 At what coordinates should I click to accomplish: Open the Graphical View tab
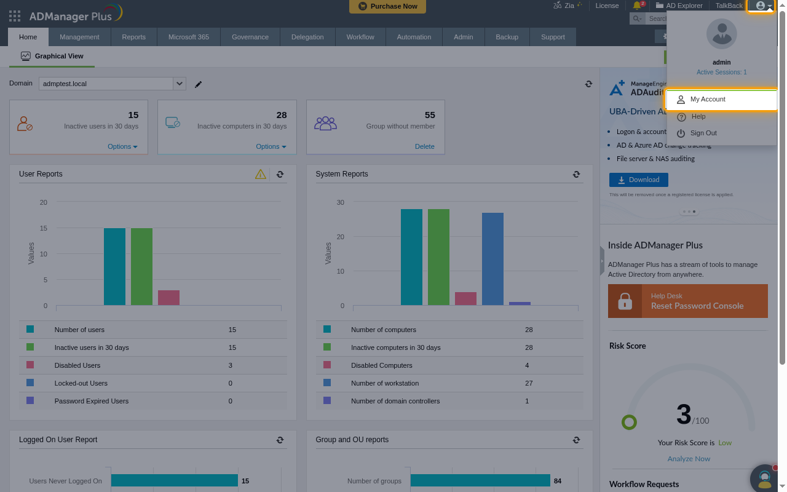(x=52, y=56)
